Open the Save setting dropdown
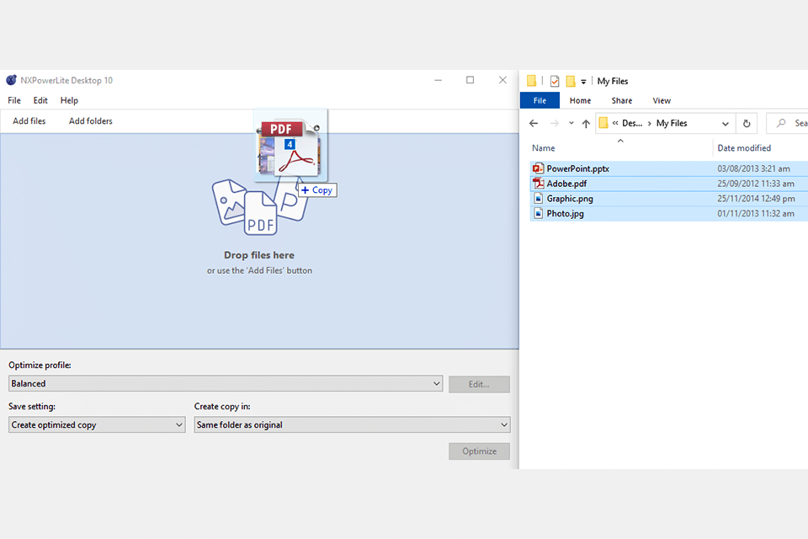The image size is (808, 539). pyautogui.click(x=178, y=425)
